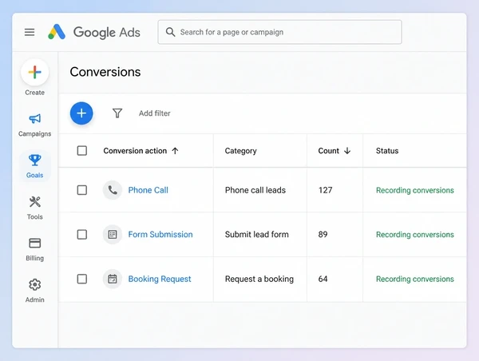Open the Booking Request conversion link
This screenshot has width=479, height=361.
click(160, 279)
